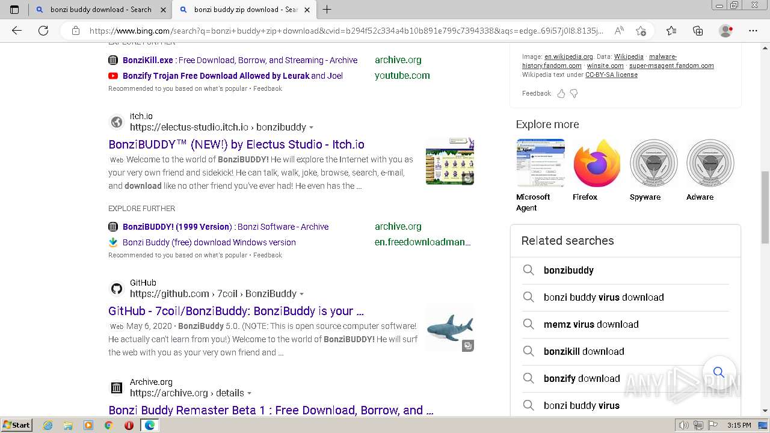Open the tab actions menu icon
770x433 pixels.
pyautogui.click(x=14, y=10)
